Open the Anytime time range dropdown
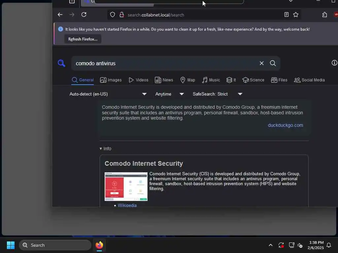Image resolution: width=338 pixels, height=253 pixels. (x=170, y=94)
